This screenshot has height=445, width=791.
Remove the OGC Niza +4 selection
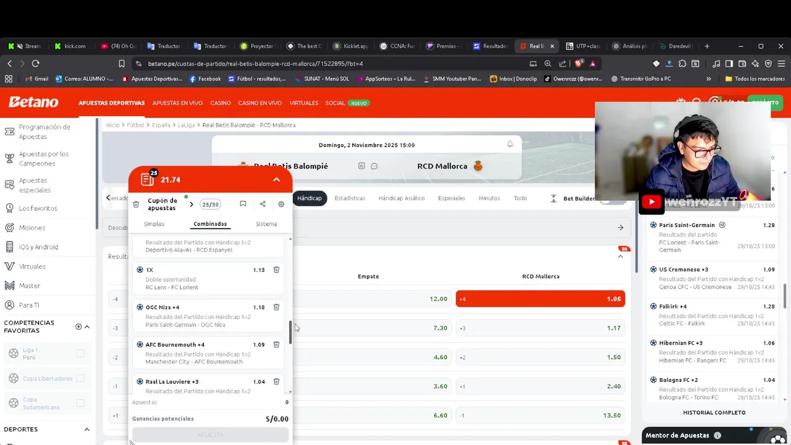tap(276, 307)
